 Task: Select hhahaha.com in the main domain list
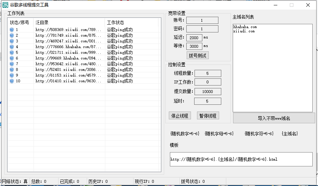click(245, 27)
